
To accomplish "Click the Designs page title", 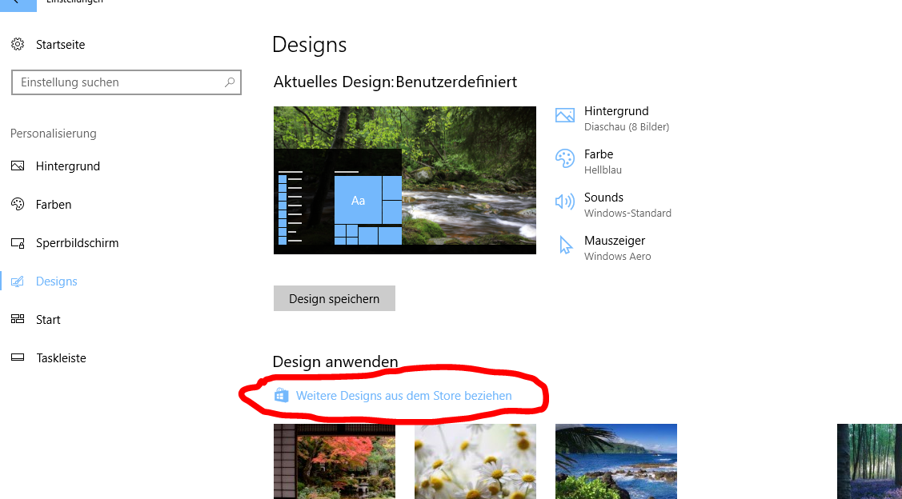I will [x=310, y=44].
